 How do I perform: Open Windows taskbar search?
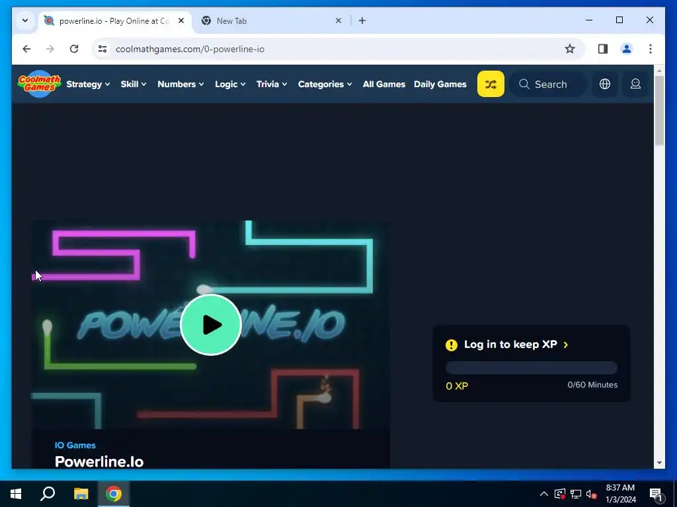(x=48, y=494)
